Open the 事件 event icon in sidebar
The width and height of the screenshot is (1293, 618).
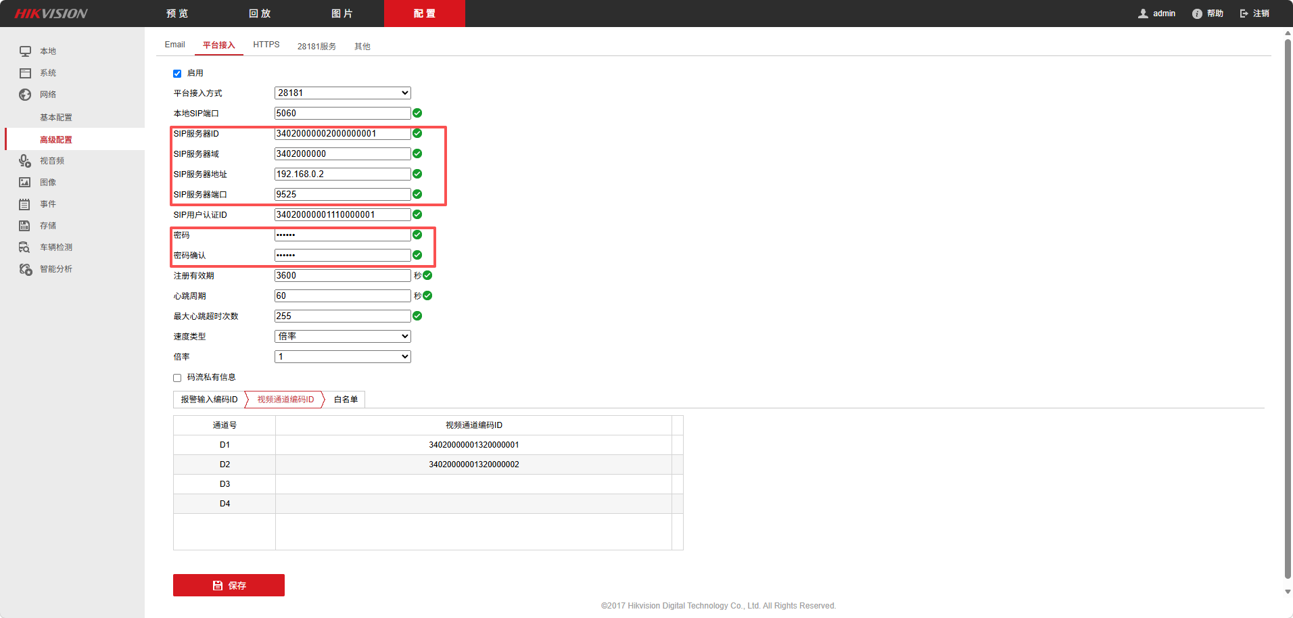25,204
